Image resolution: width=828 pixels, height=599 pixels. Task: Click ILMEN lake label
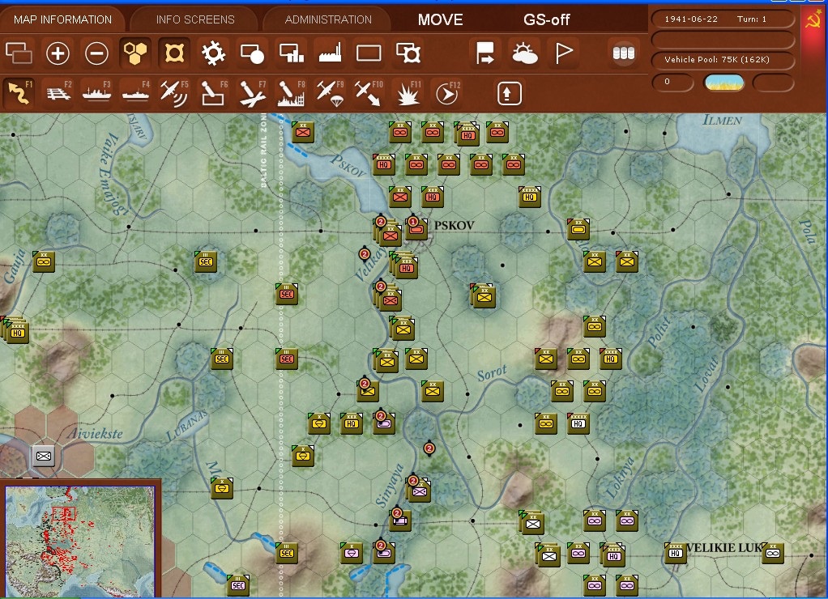tap(722, 121)
